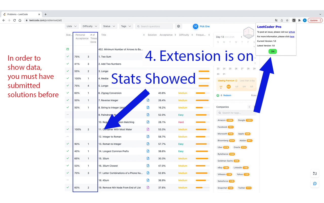The width and height of the screenshot is (324, 203).
Task: Click the Redeem link
Action: click(x=227, y=95)
